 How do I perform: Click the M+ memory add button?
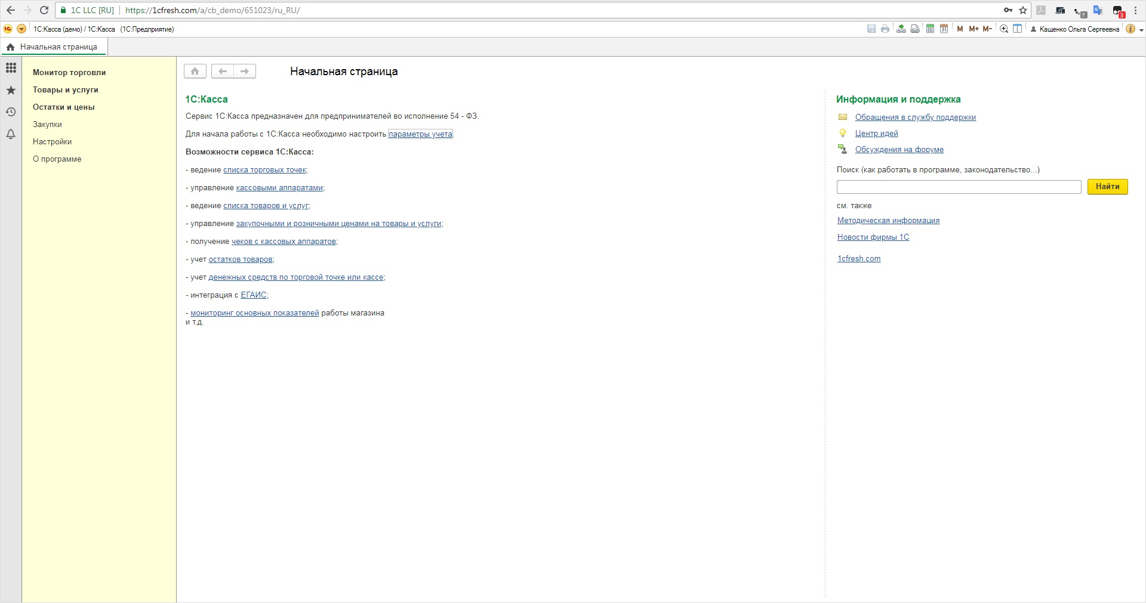click(974, 29)
